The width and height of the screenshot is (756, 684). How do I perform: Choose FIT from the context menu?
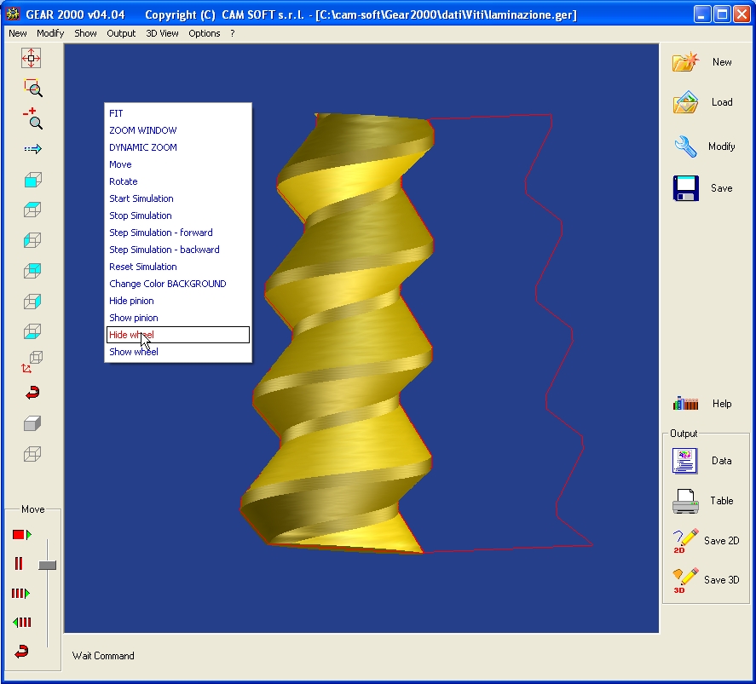(178, 113)
